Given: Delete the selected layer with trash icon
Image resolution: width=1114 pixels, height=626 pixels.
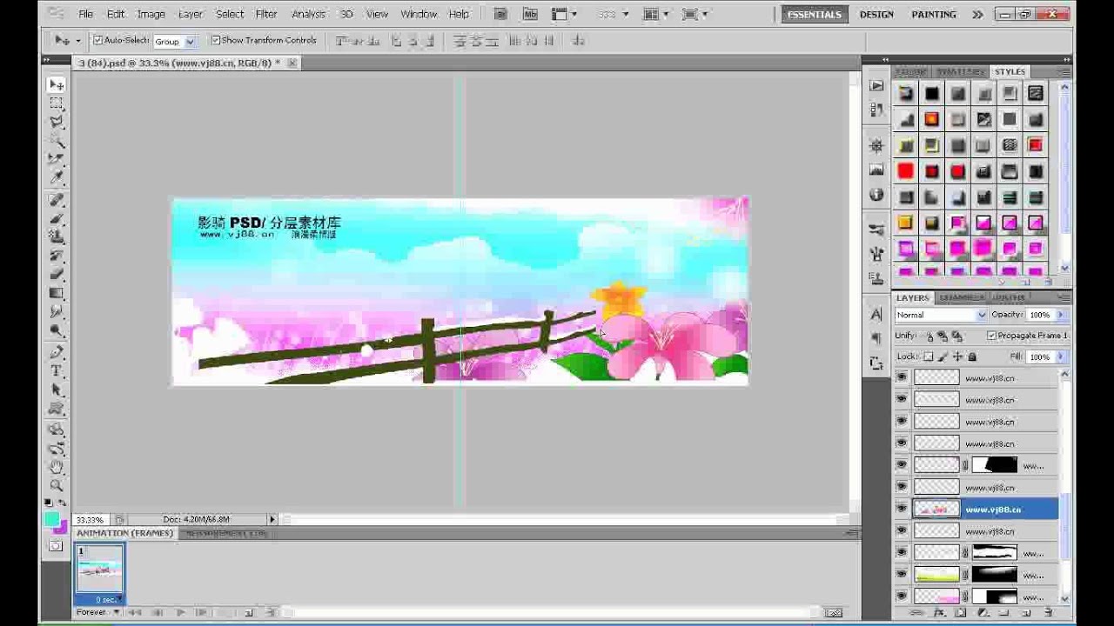Looking at the screenshot, I should coord(1048,613).
